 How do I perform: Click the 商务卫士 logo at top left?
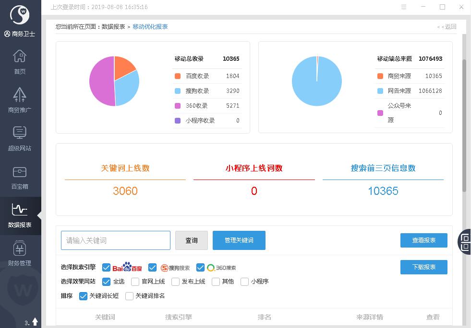coord(20,15)
